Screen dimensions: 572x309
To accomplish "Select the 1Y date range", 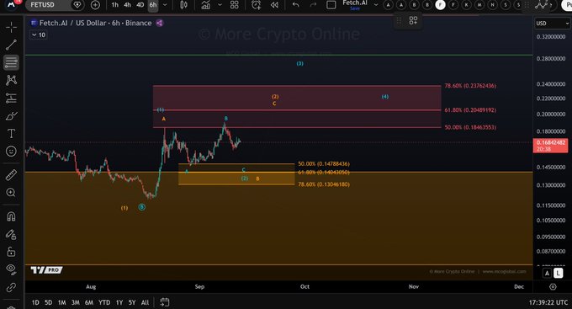I will point(119,302).
